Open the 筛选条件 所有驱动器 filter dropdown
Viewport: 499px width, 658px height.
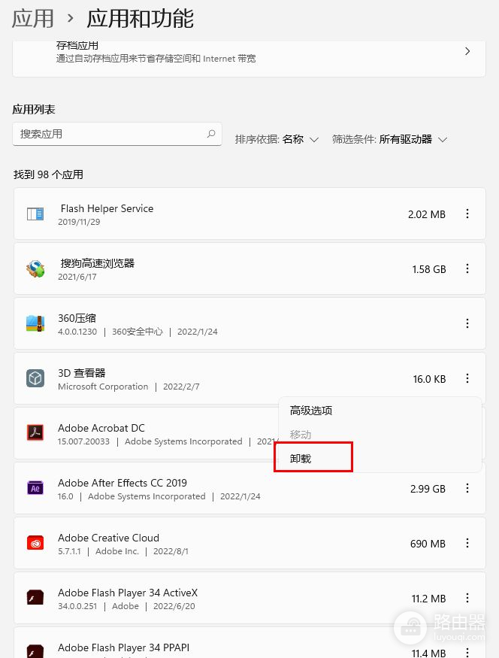point(390,139)
